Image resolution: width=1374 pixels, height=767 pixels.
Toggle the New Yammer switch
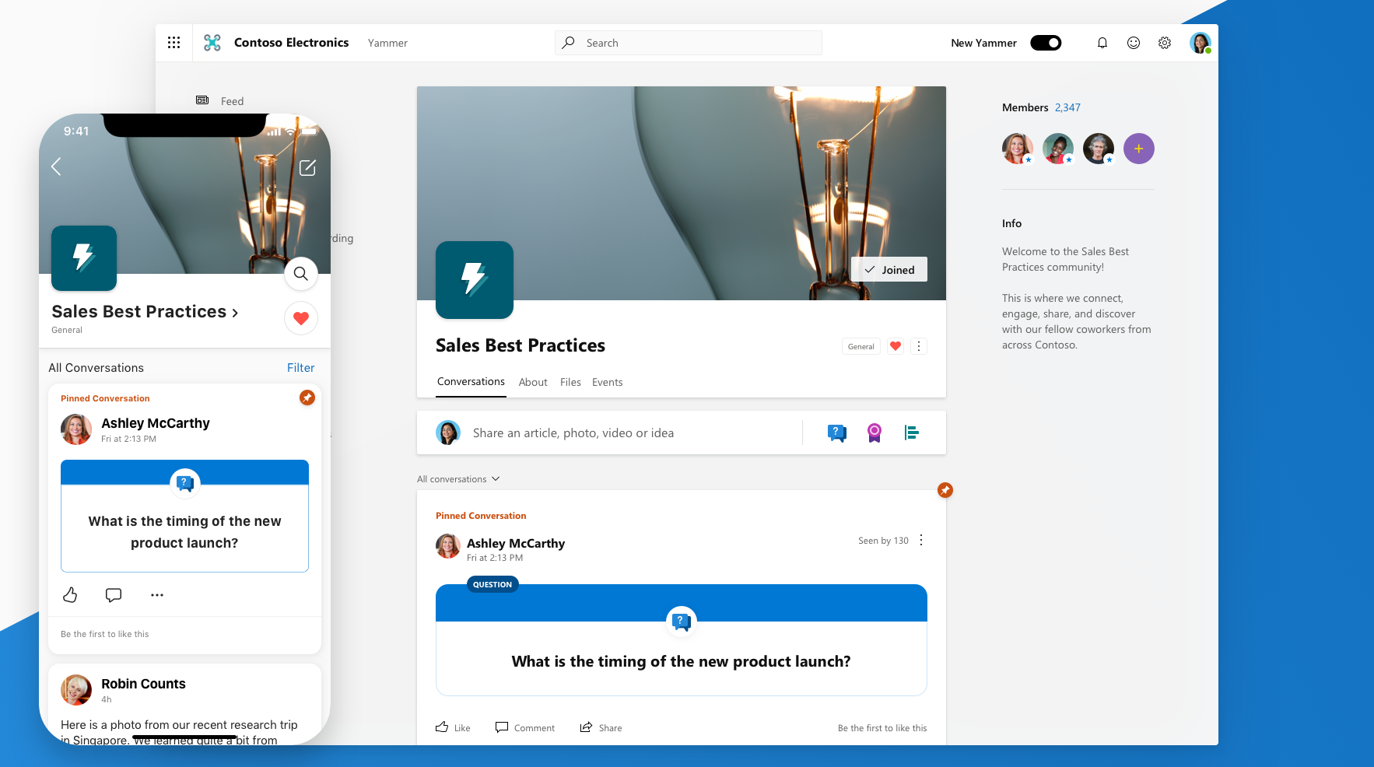tap(1046, 43)
